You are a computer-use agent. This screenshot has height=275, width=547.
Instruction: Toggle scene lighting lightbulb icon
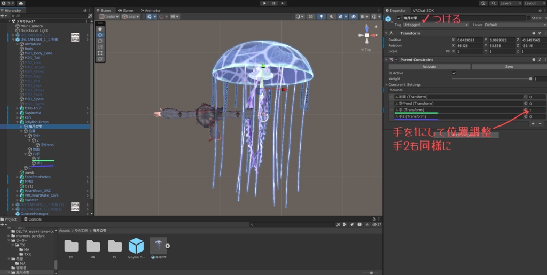(x=321, y=17)
